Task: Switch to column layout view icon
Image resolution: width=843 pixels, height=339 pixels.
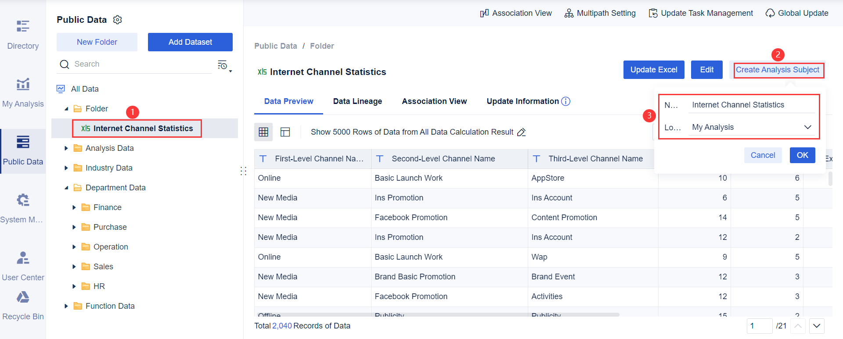Action: 285,132
